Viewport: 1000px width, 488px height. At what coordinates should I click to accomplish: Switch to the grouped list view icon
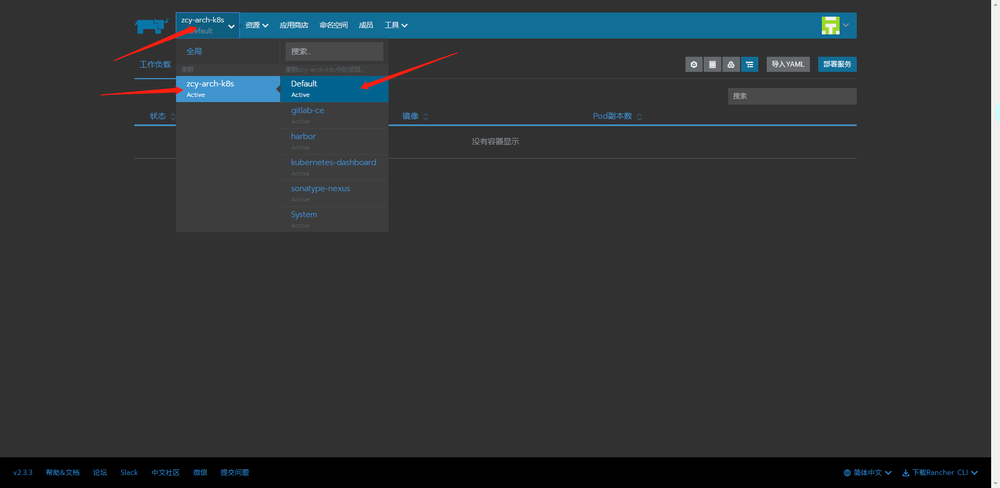point(749,65)
